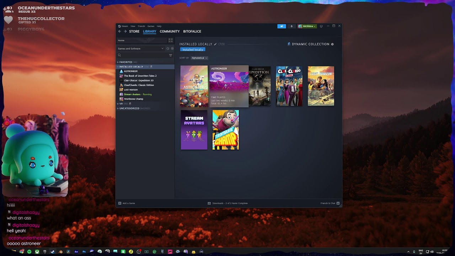The width and height of the screenshot is (455, 256).
Task: Change sort order from Alphabetical dropdown
Action: 199,58
